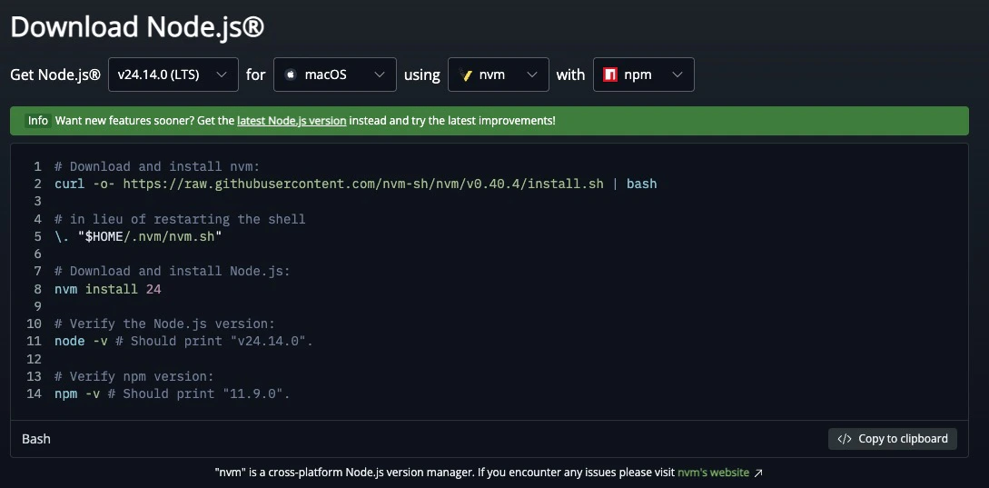Click the '# in lieu of restarting the shell' comment

click(x=180, y=219)
